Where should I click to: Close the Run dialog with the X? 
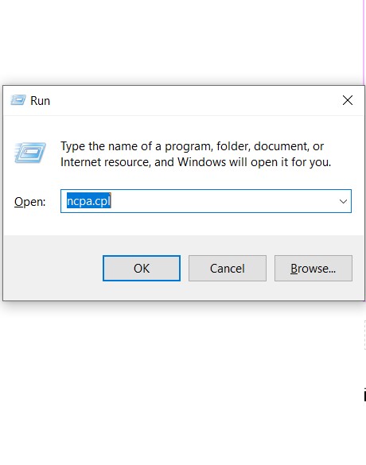coord(348,100)
